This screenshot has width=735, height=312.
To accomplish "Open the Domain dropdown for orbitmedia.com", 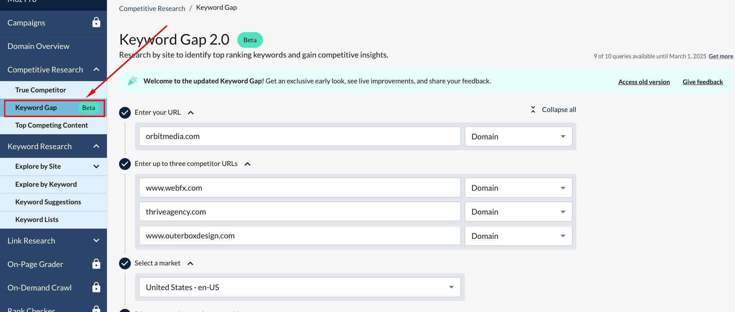I will (x=518, y=137).
